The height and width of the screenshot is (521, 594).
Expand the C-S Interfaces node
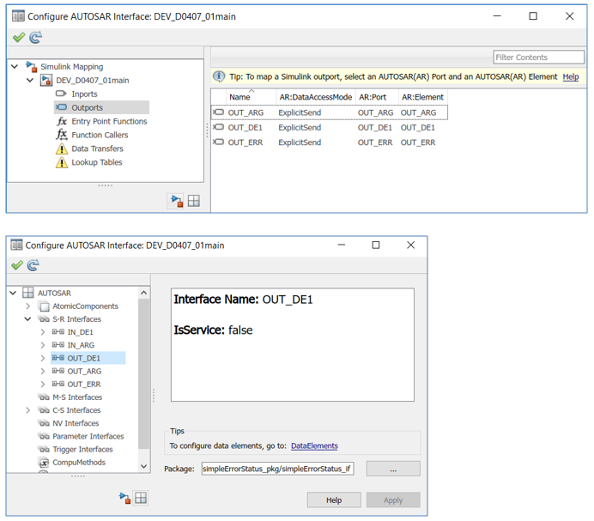(x=27, y=410)
